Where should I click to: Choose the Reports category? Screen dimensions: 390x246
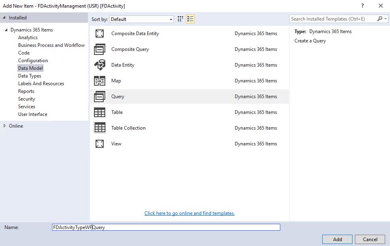click(x=26, y=91)
